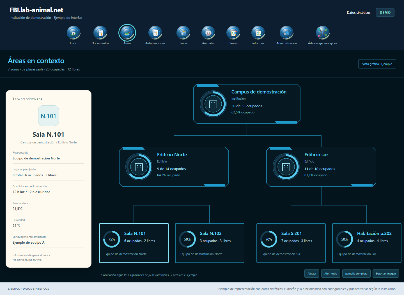The height and width of the screenshot is (295, 404).
Task: Open the Documentos icon
Action: tap(100, 33)
